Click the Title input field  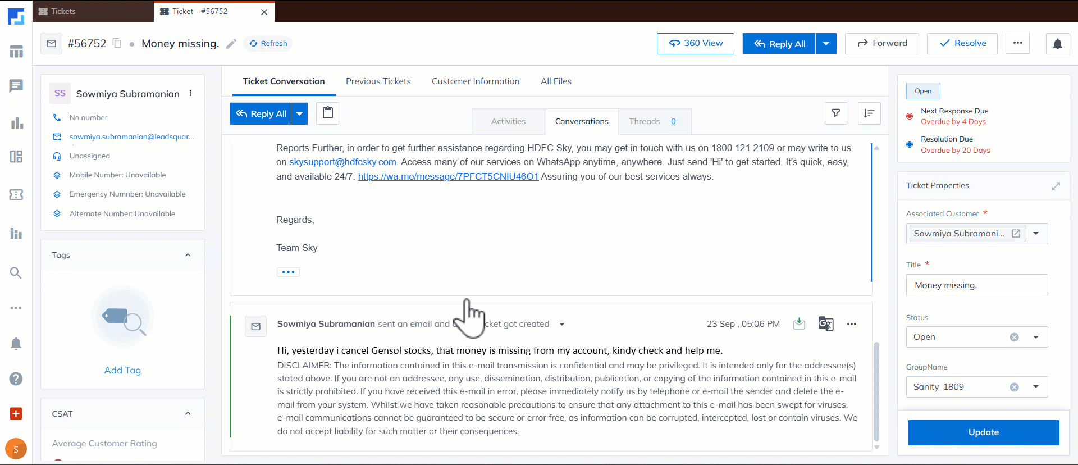click(976, 285)
